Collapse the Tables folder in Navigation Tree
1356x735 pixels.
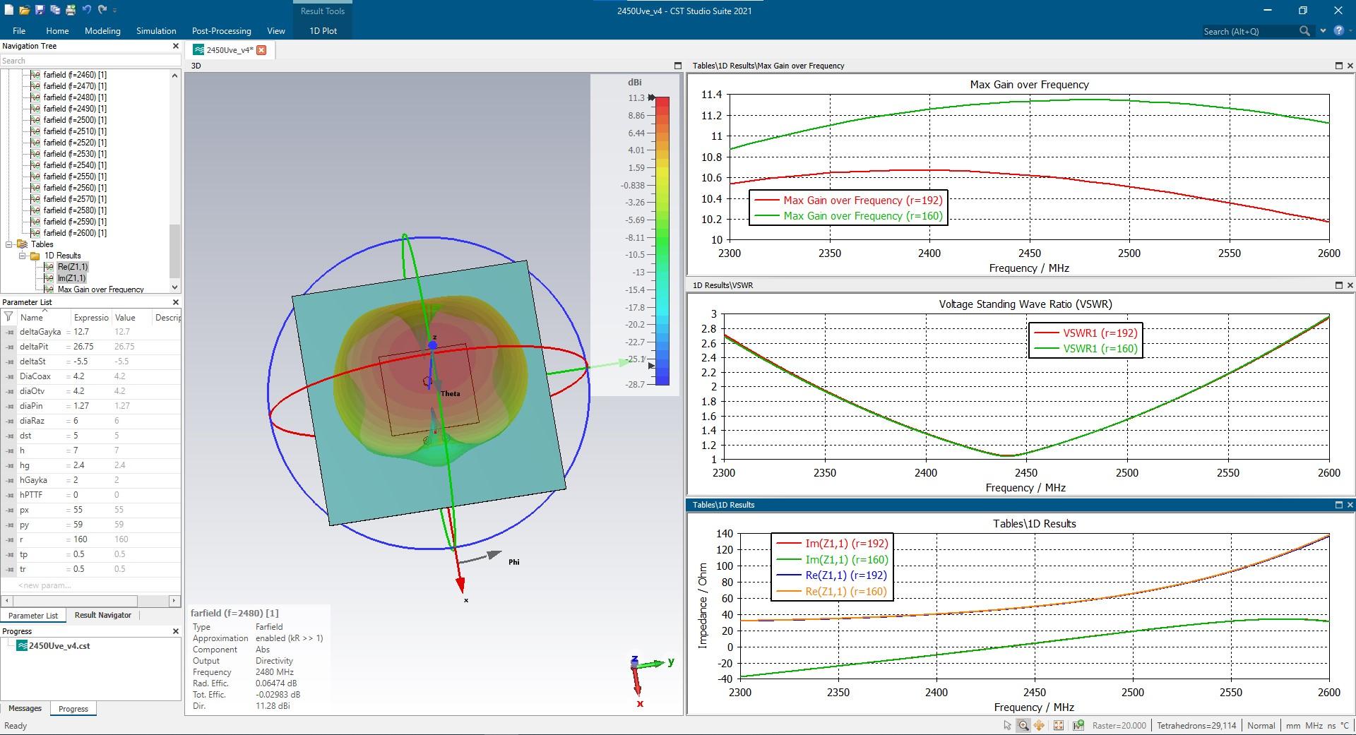coord(10,244)
